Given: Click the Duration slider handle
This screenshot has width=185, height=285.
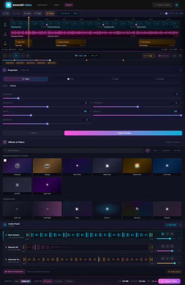Looking at the screenshot, I should 18,98.
